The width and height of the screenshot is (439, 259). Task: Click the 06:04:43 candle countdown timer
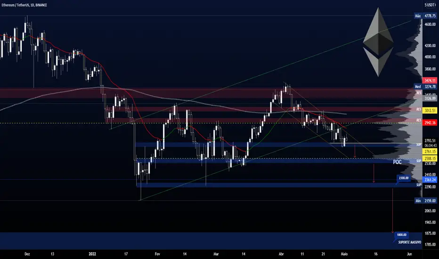point(430,146)
